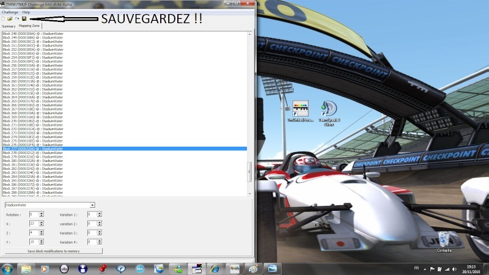Open the Challenge menu

10,12
